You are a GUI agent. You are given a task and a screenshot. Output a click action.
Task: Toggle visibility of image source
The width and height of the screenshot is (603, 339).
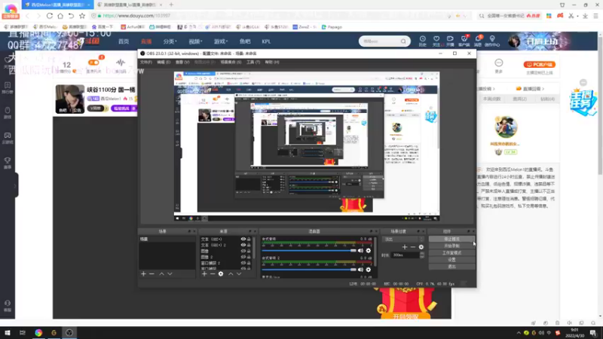(243, 251)
